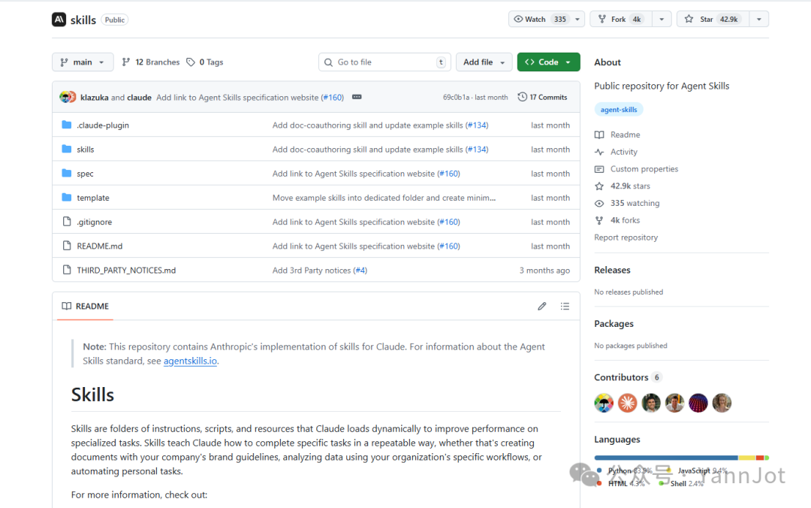Select the README.md file icon
Viewport: 811px width, 508px height.
pos(68,246)
